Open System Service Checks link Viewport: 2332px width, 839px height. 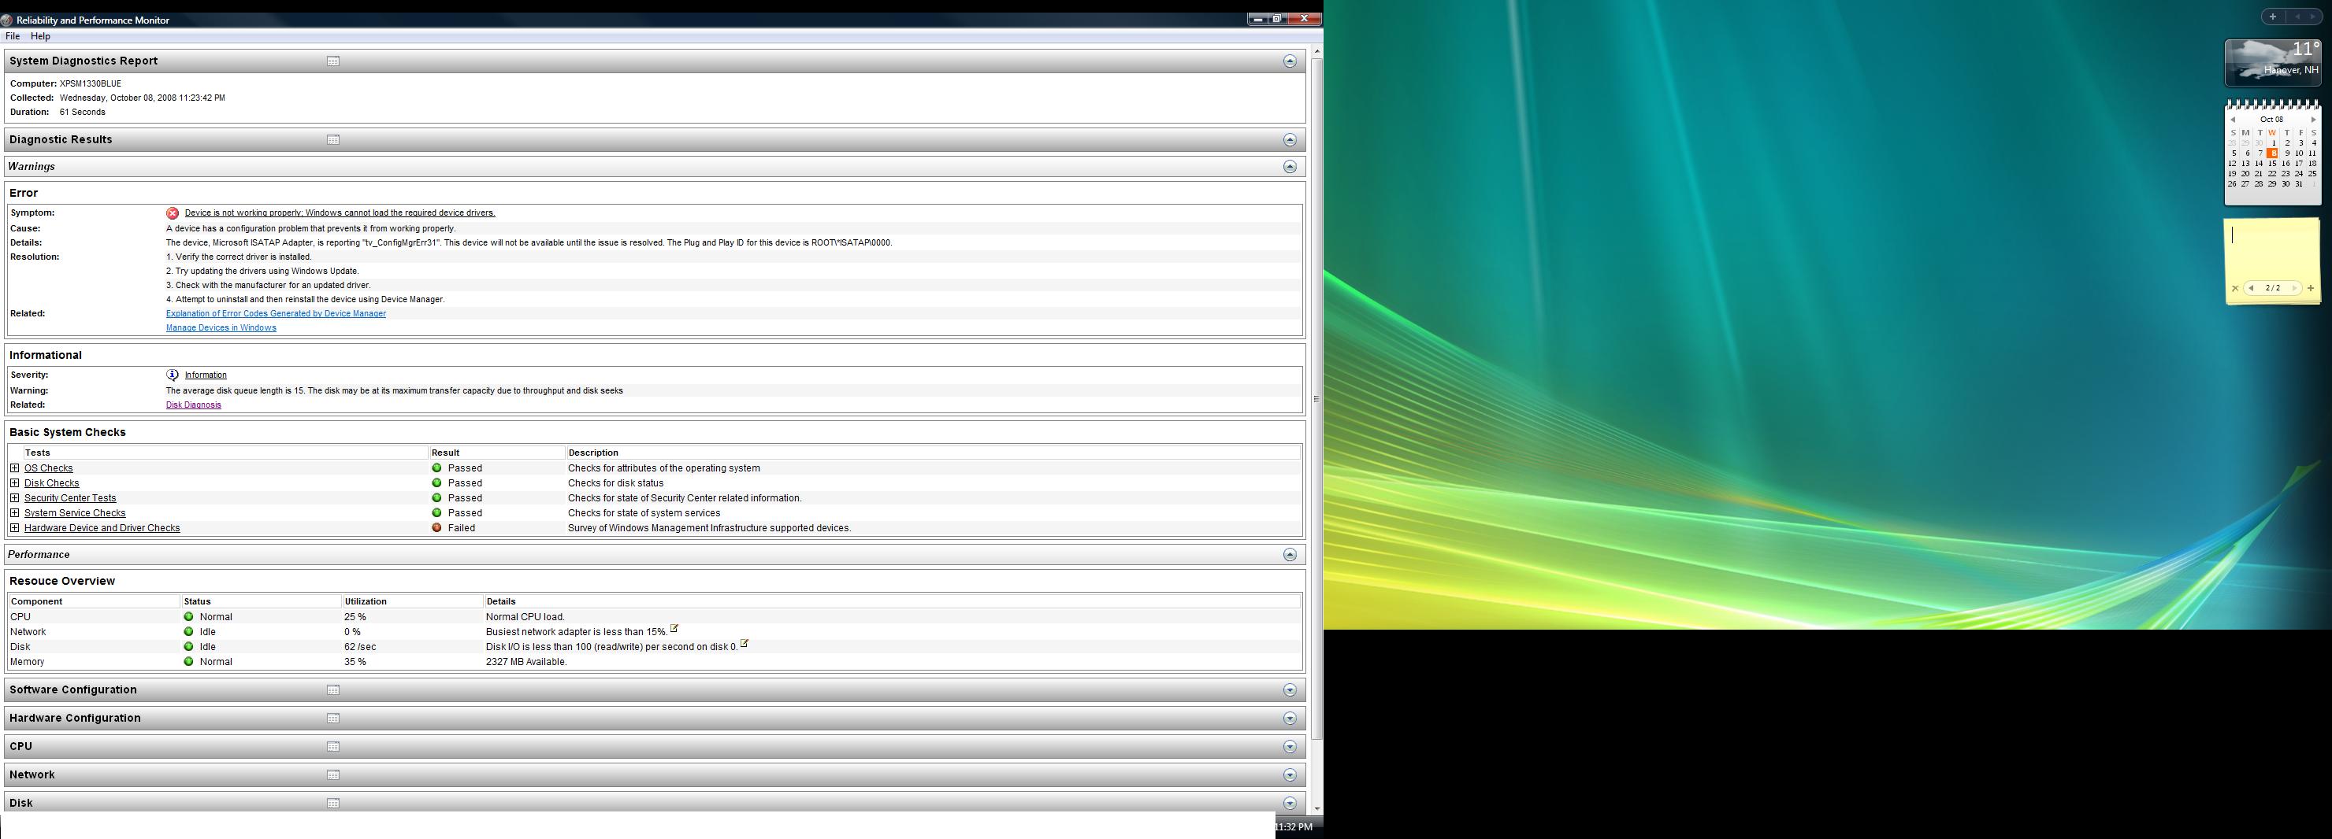(x=75, y=513)
